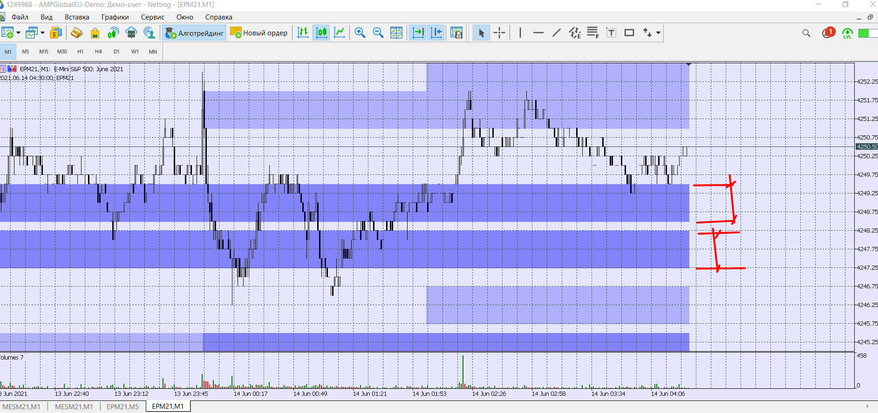Select the EPM21,M1 chart tab
This screenshot has width=878, height=413.
pos(168,406)
